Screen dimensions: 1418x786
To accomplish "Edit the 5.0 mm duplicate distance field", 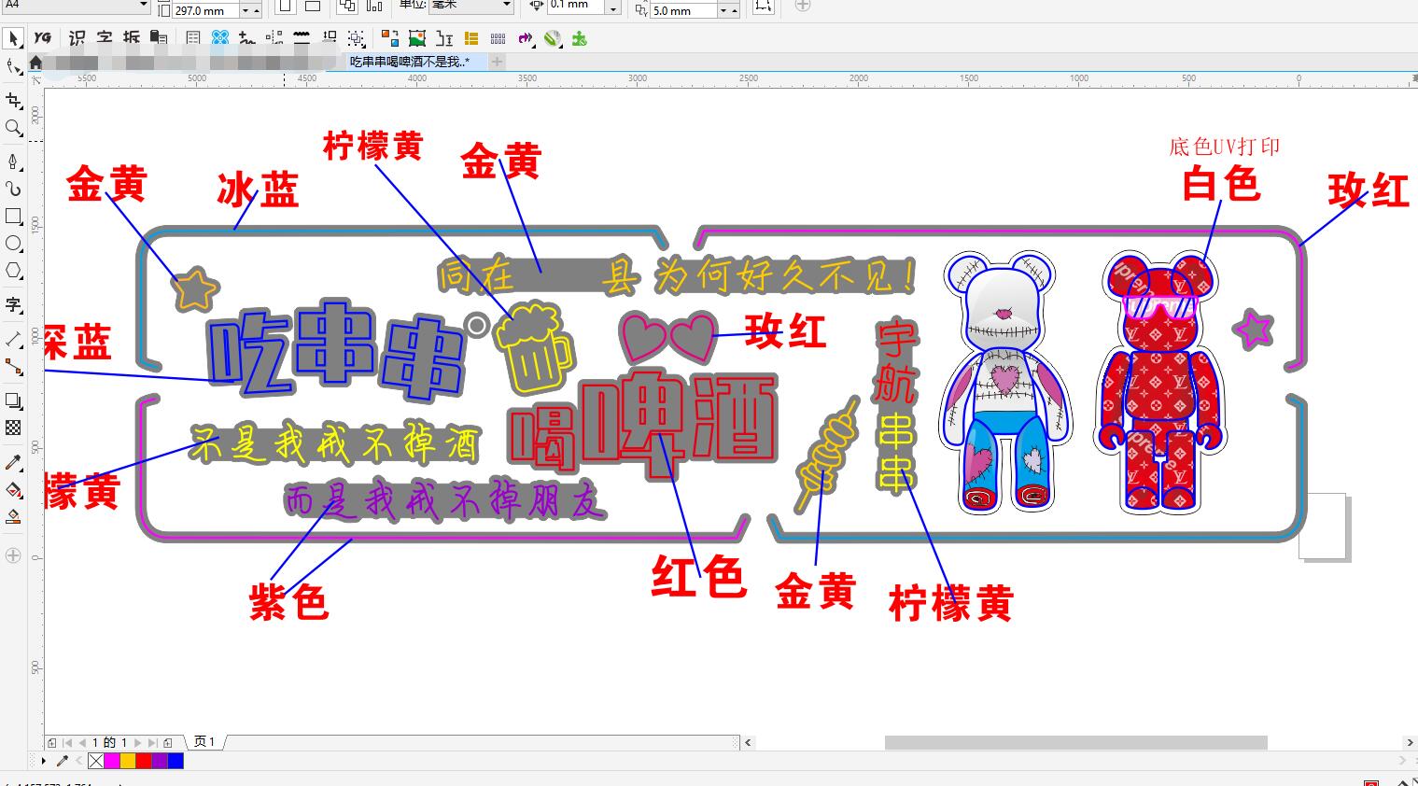I will (683, 11).
